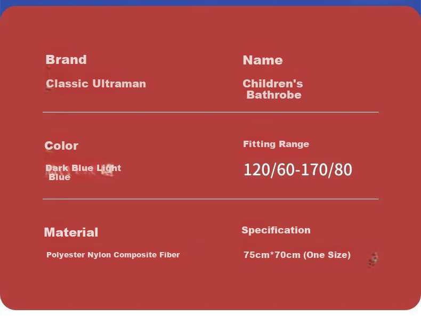421x324 pixels.
Task: Click the Specification label
Action: (276, 230)
